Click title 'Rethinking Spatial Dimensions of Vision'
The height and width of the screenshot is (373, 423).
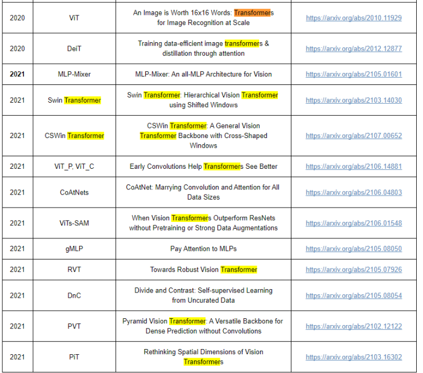click(203, 352)
